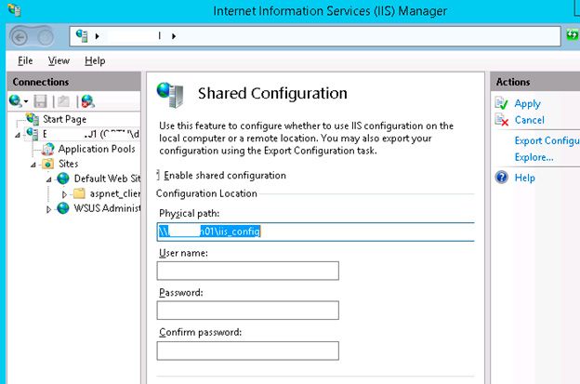Image resolution: width=580 pixels, height=384 pixels.
Task: Click the Explore... action link
Action: [534, 157]
